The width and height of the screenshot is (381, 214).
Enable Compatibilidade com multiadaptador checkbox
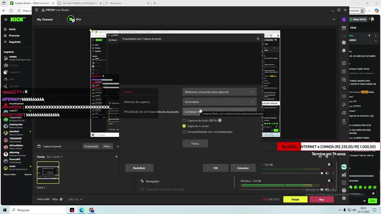click(x=184, y=132)
